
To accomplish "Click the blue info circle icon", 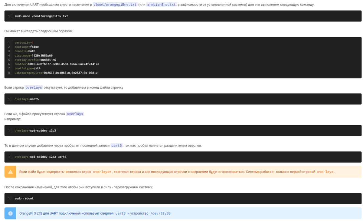I will tap(10, 213).
